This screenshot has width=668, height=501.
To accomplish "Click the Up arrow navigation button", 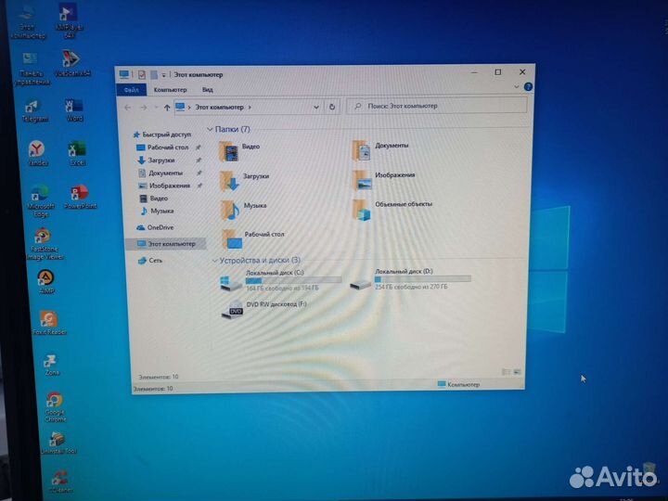I will (167, 108).
